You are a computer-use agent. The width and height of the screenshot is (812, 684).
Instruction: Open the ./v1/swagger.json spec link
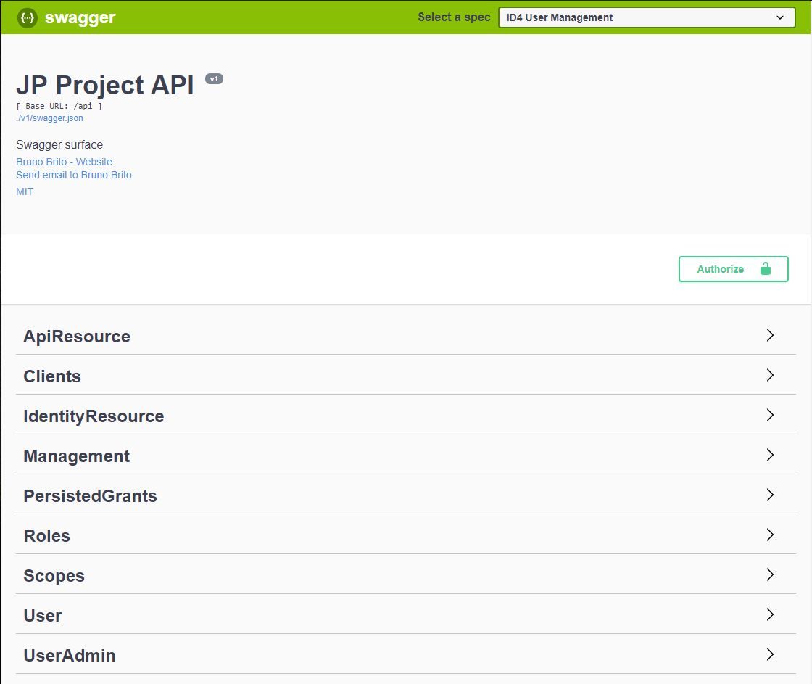coord(49,118)
